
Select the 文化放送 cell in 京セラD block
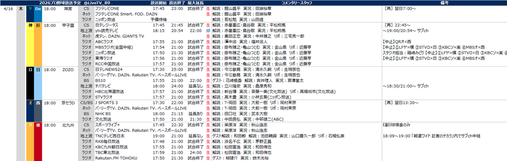pos(104,119)
